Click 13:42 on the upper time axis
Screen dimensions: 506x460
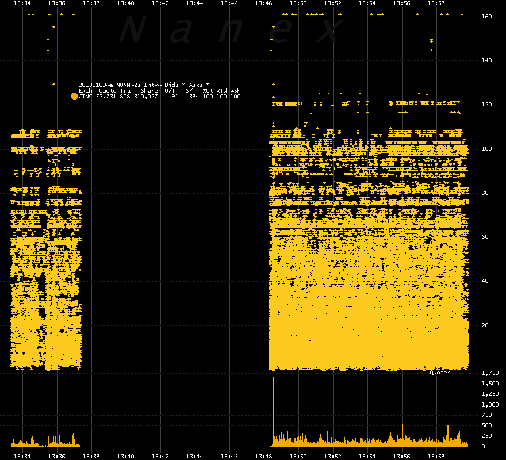160,3
